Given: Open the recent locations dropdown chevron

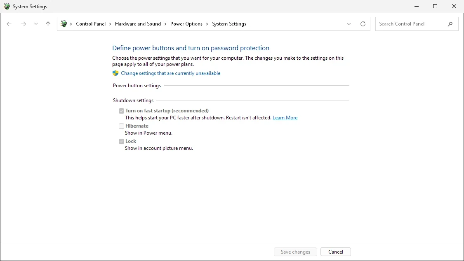Looking at the screenshot, I should click(36, 24).
